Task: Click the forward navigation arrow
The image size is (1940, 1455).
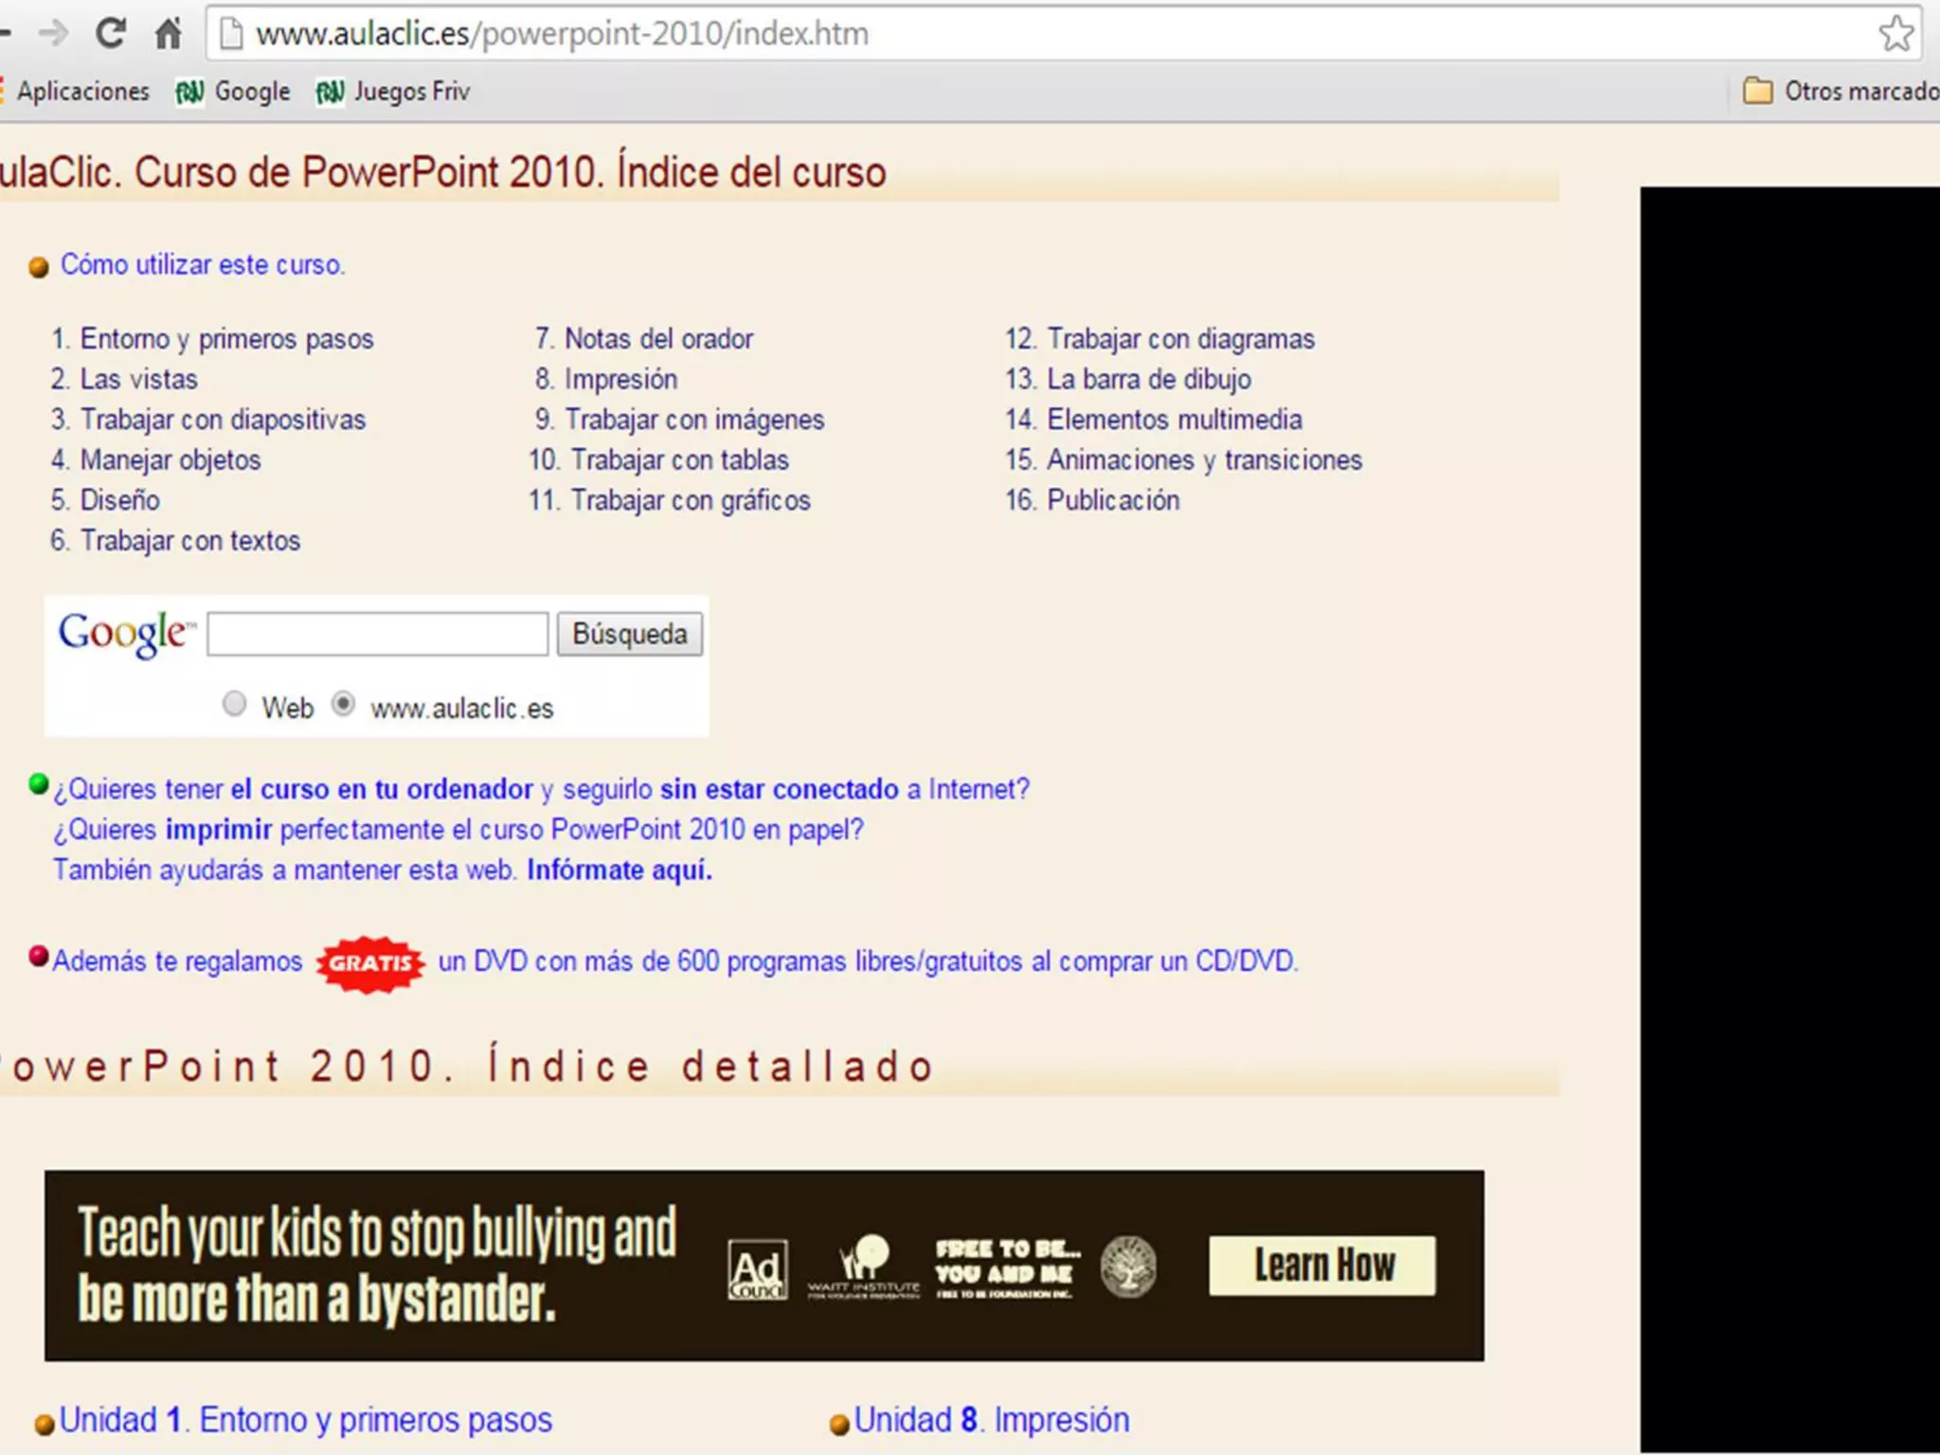Action: click(54, 34)
